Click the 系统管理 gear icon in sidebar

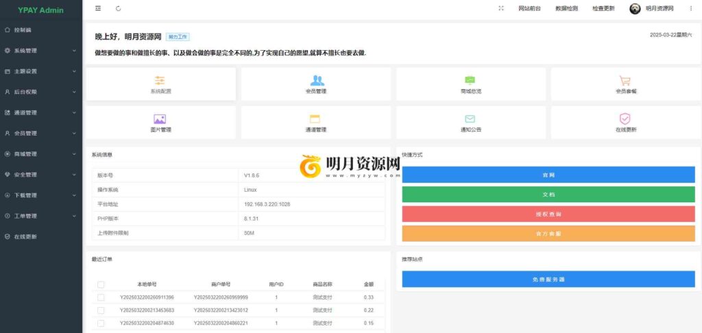click(x=7, y=51)
